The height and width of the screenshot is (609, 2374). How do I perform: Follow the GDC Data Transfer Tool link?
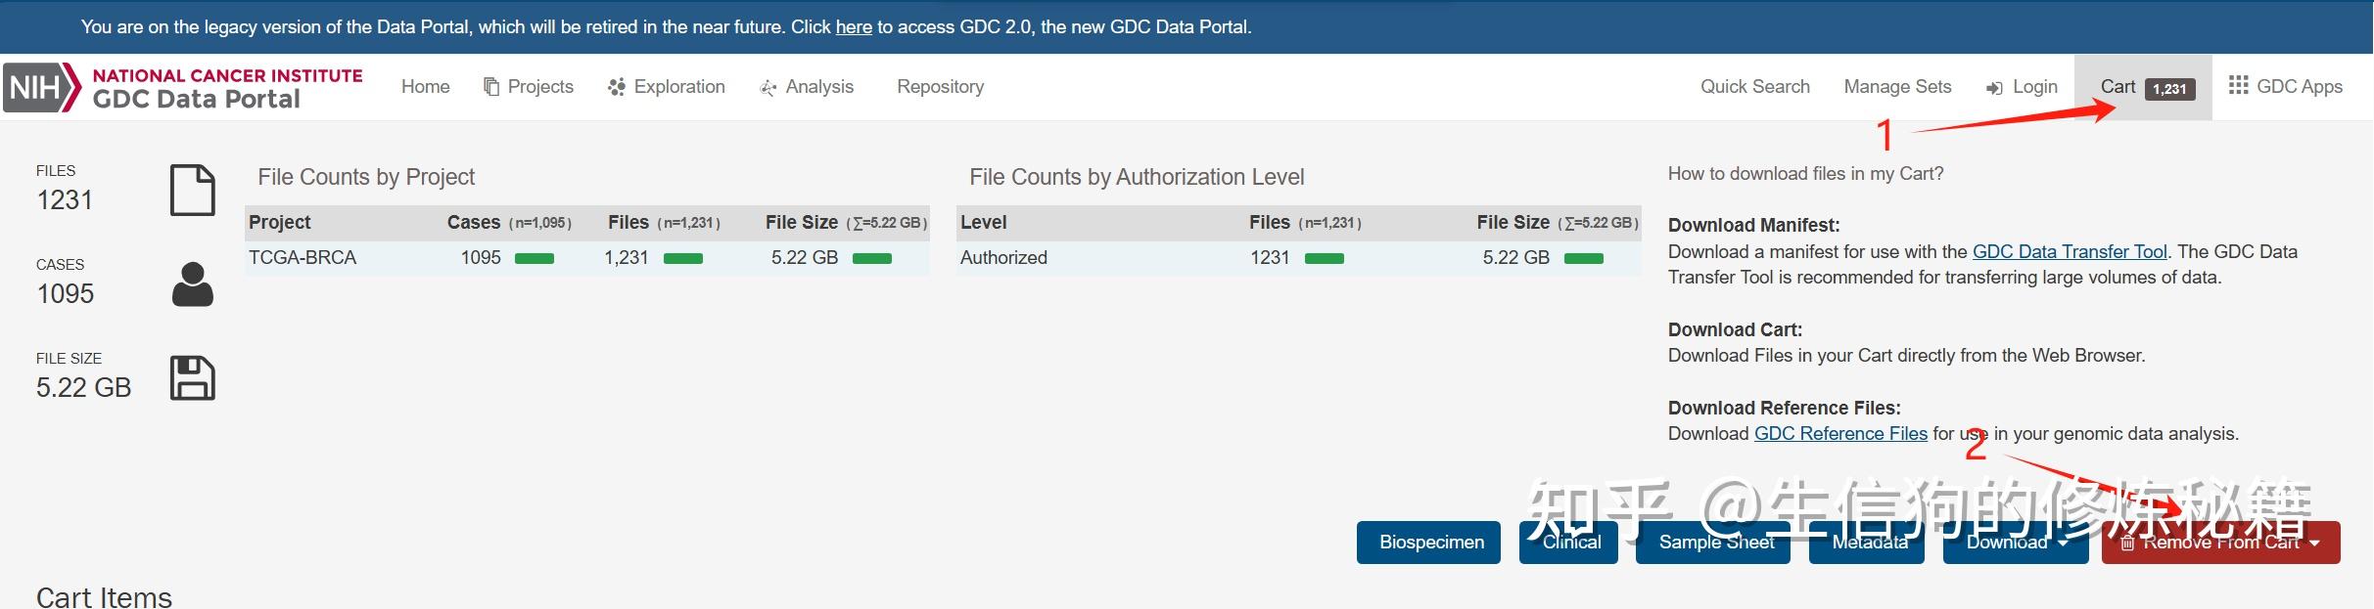[x=2069, y=252]
